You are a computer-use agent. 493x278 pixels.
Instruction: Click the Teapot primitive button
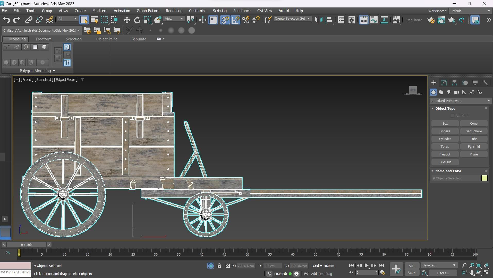coord(445,154)
